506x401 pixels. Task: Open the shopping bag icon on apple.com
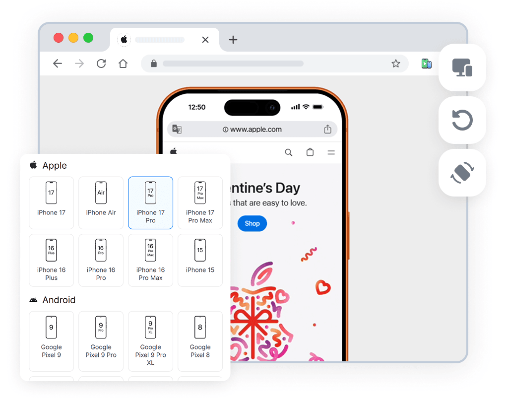[310, 152]
